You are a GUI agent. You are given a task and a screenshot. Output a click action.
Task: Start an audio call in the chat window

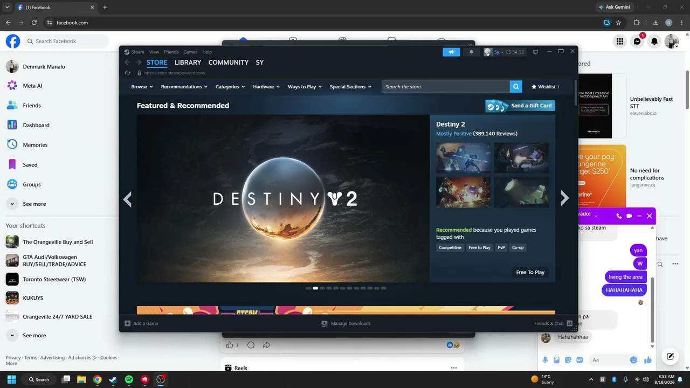[619, 216]
